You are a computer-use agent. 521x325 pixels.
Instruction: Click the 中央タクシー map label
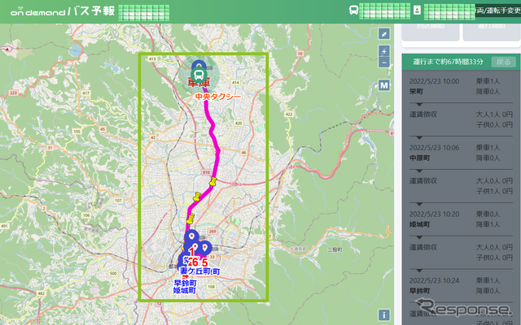[x=217, y=97]
